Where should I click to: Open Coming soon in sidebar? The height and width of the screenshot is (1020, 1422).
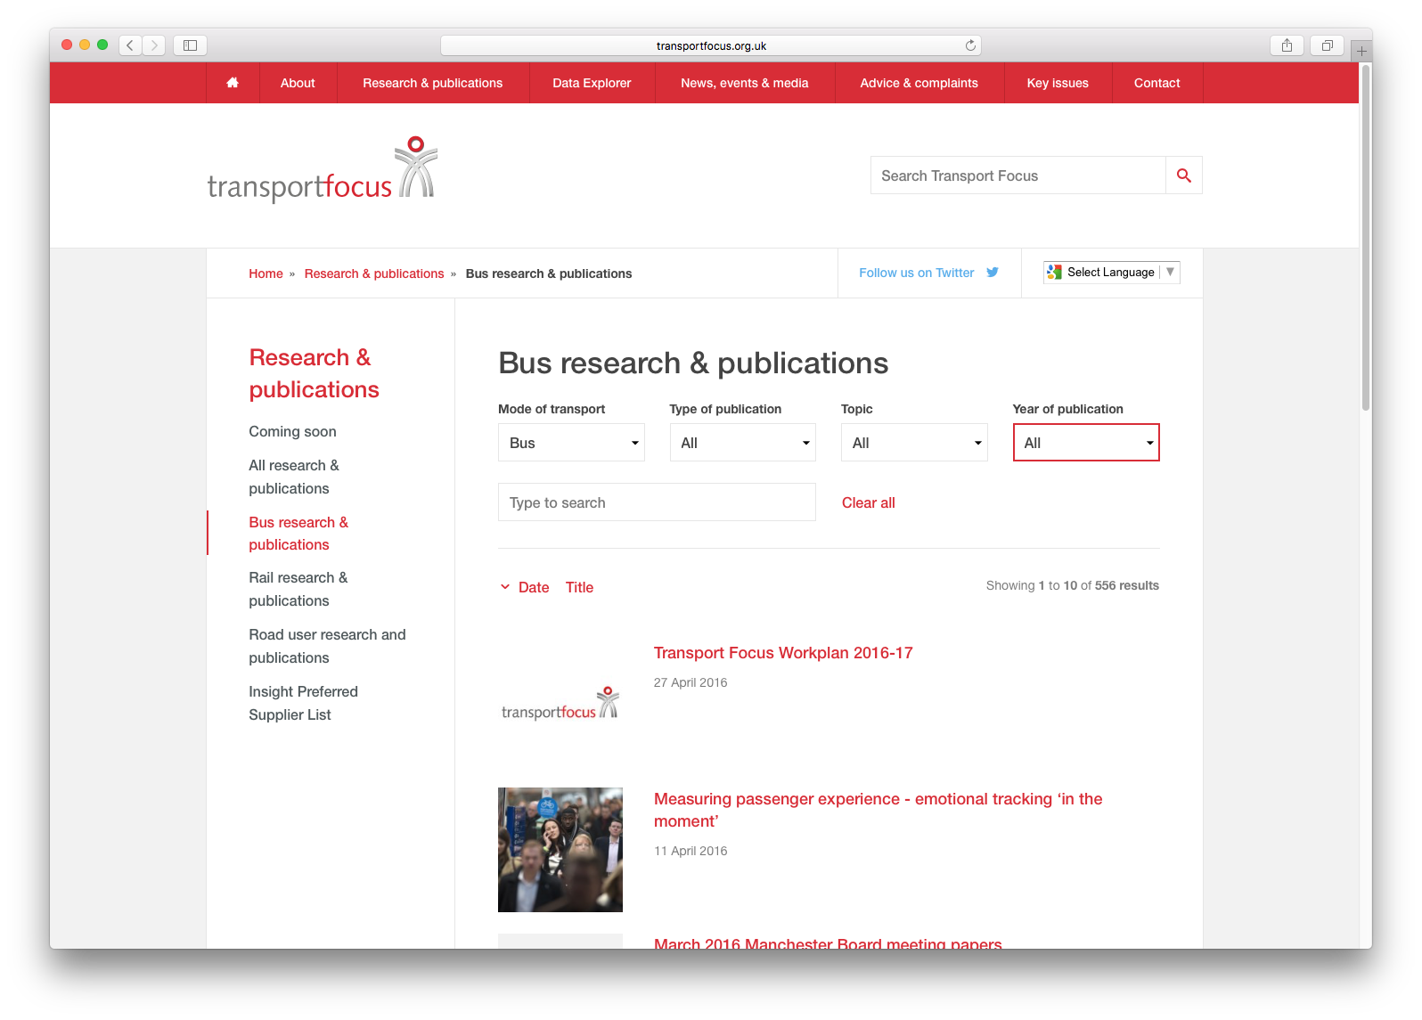292,431
